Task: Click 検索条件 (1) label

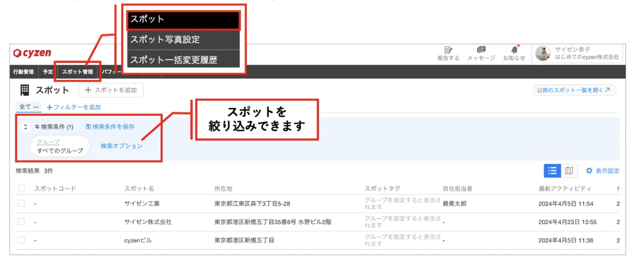Action: coord(54,127)
